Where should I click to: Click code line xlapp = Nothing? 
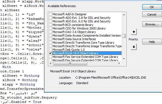[19, 84]
